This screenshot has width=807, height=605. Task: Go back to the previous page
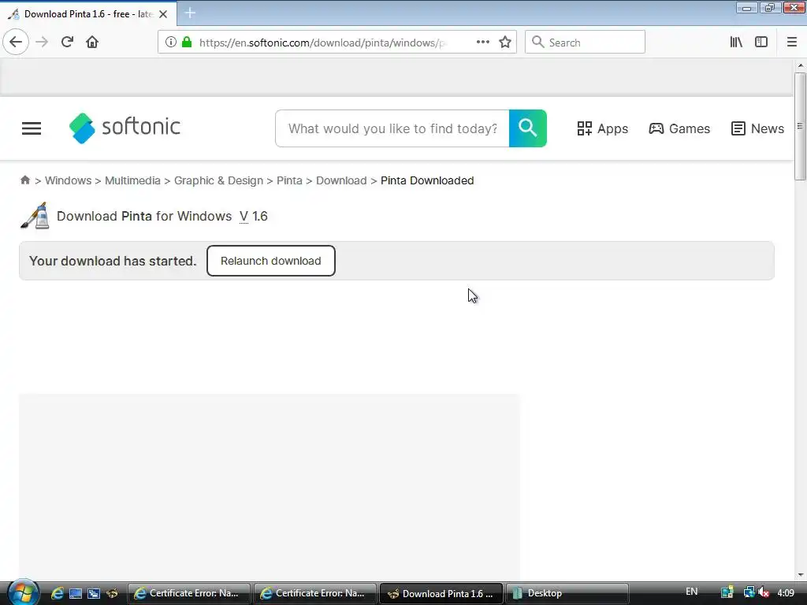tap(16, 42)
